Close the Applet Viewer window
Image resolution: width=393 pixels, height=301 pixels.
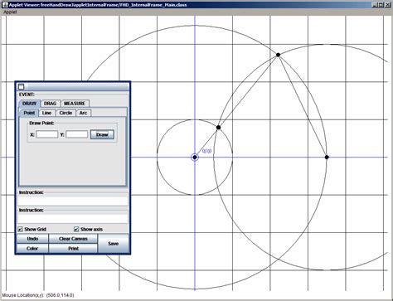pyautogui.click(x=388, y=5)
